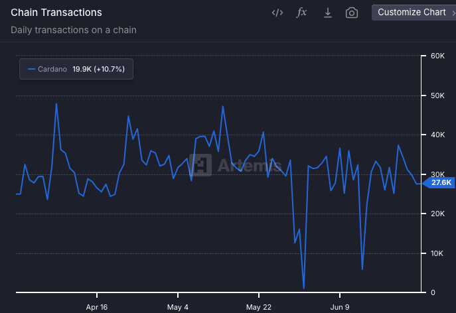Click the Apr 16 axis label
The height and width of the screenshot is (313, 456).
pos(97,307)
